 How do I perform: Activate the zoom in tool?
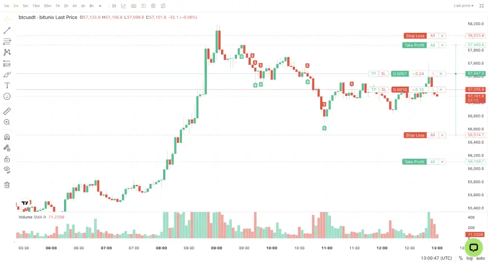pyautogui.click(x=7, y=122)
